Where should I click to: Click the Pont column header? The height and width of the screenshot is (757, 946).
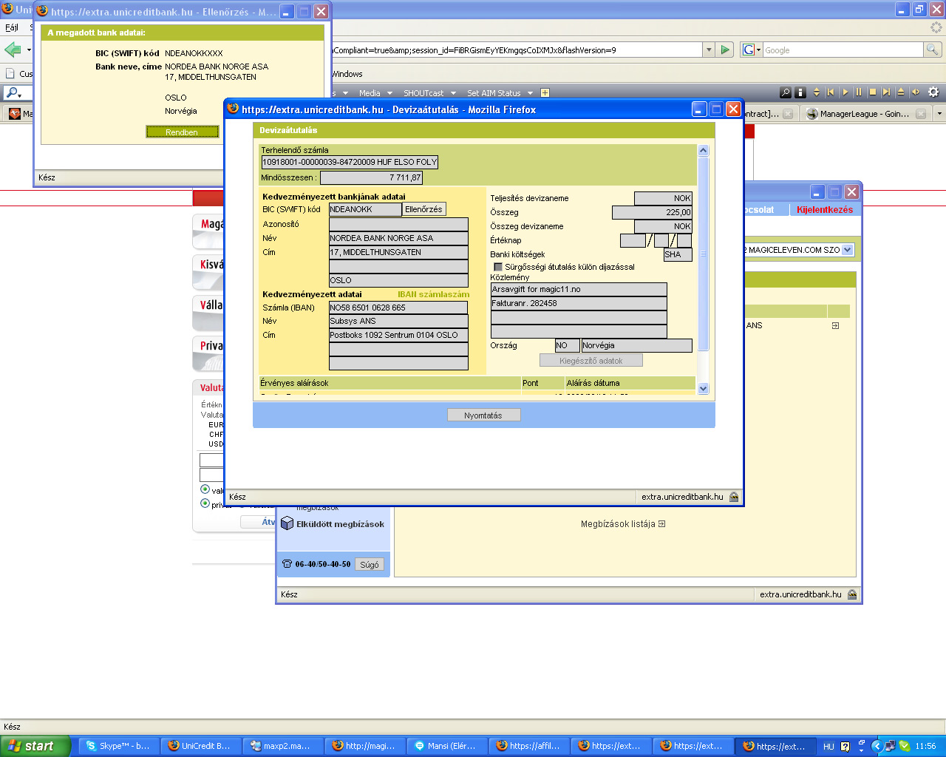[x=542, y=383]
